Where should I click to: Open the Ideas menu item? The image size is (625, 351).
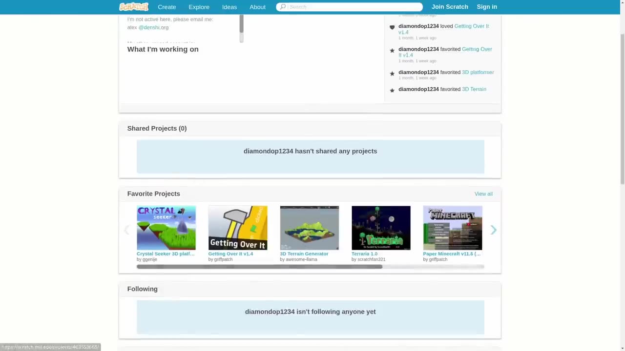coord(229,7)
